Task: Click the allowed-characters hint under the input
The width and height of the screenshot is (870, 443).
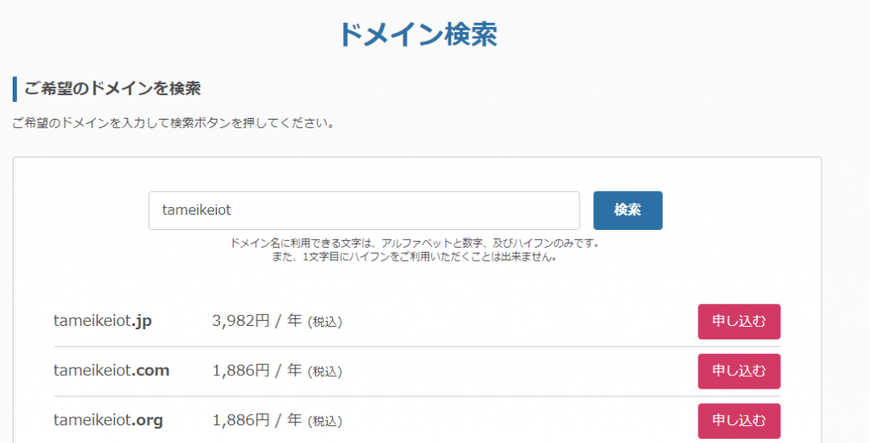Action: pyautogui.click(x=415, y=244)
